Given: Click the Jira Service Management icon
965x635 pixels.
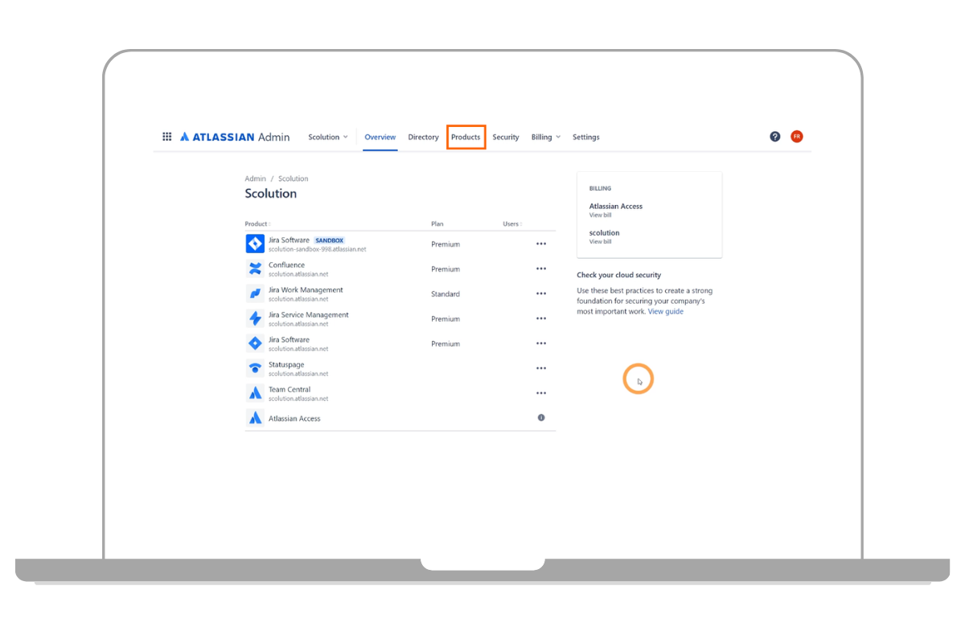Looking at the screenshot, I should [x=255, y=318].
